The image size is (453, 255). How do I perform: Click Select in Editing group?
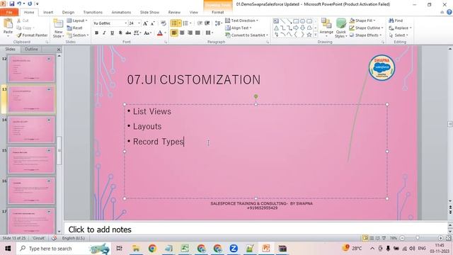[x=398, y=35]
